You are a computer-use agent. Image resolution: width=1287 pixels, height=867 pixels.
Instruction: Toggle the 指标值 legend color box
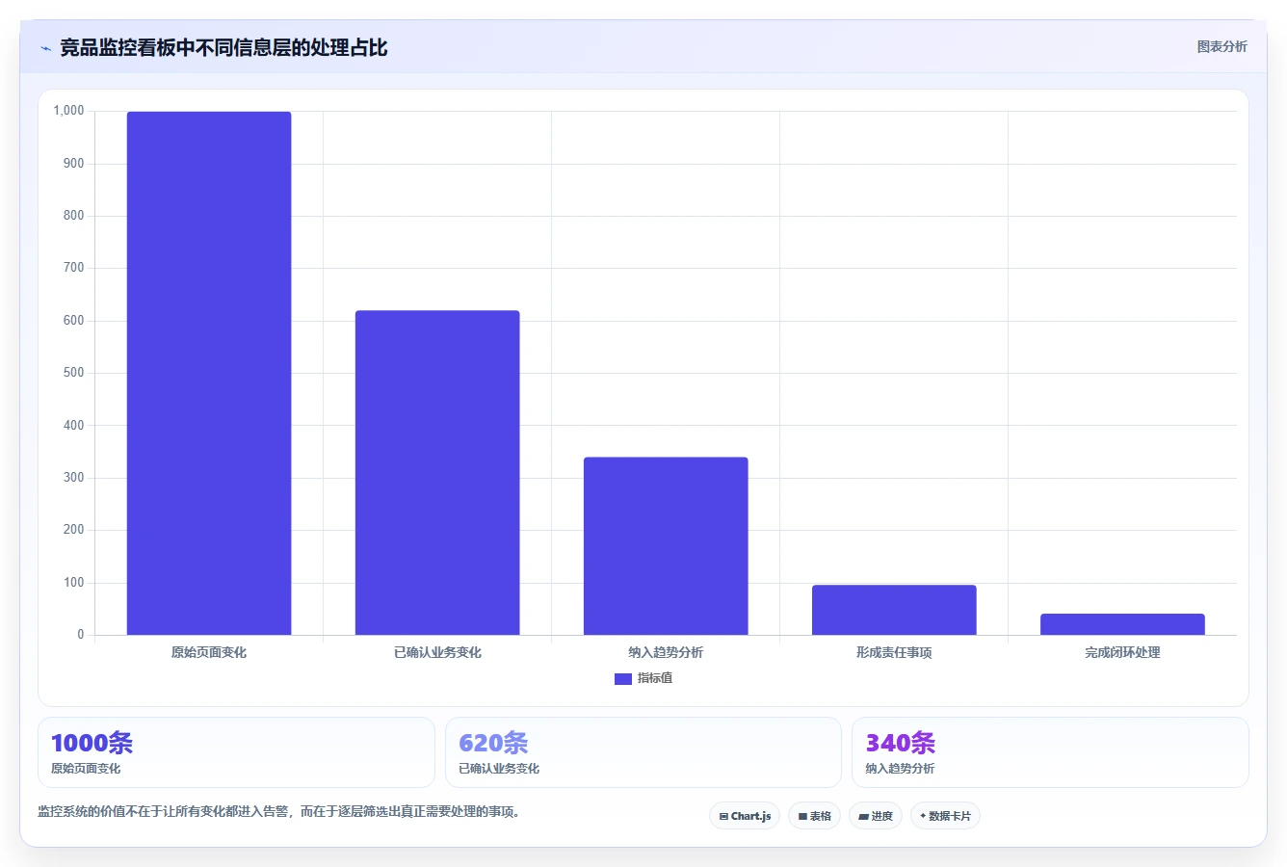[622, 679]
